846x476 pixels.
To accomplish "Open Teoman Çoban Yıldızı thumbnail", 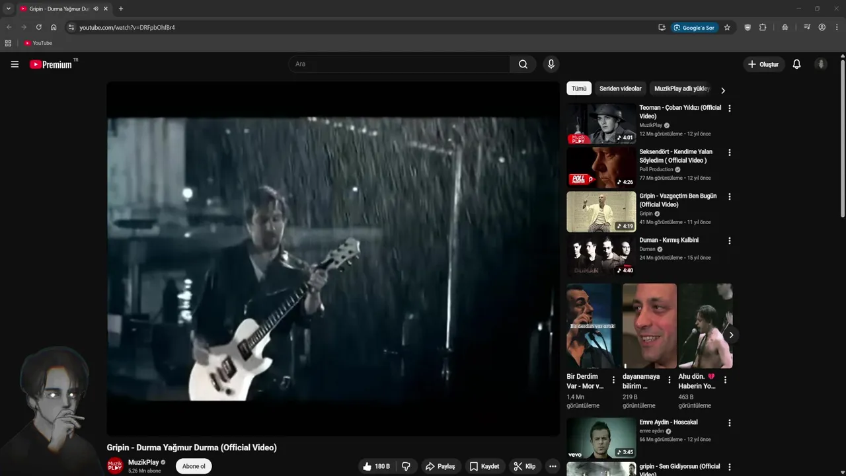I will (x=601, y=124).
